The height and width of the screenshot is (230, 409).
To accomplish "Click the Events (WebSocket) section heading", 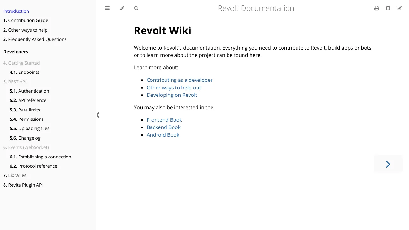I will (26, 147).
